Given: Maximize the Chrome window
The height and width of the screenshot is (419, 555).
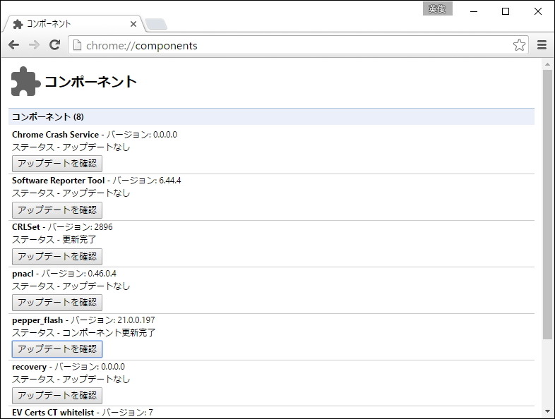Looking at the screenshot, I should click(x=506, y=11).
